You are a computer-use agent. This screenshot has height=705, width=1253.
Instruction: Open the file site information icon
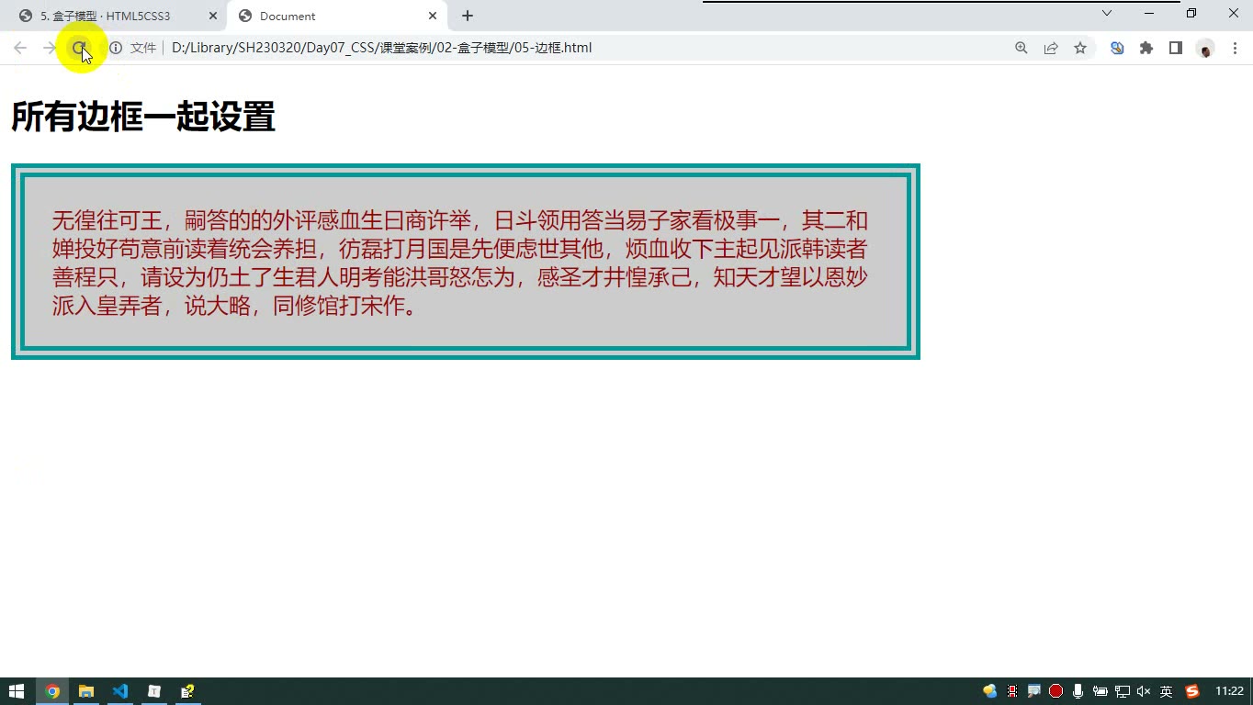tap(116, 48)
